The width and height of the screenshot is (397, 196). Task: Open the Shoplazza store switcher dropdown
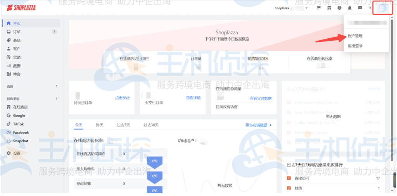292,8
